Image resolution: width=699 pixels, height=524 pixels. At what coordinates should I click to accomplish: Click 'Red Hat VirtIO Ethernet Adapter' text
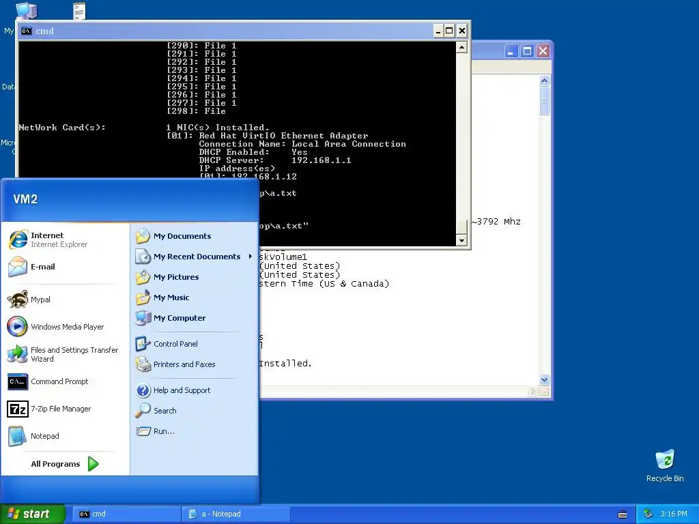pyautogui.click(x=283, y=136)
